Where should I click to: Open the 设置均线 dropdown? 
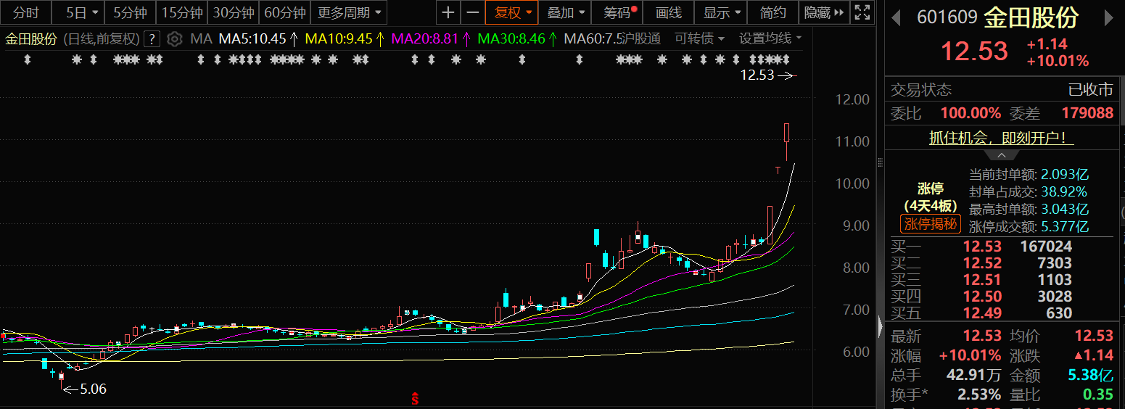tap(770, 38)
